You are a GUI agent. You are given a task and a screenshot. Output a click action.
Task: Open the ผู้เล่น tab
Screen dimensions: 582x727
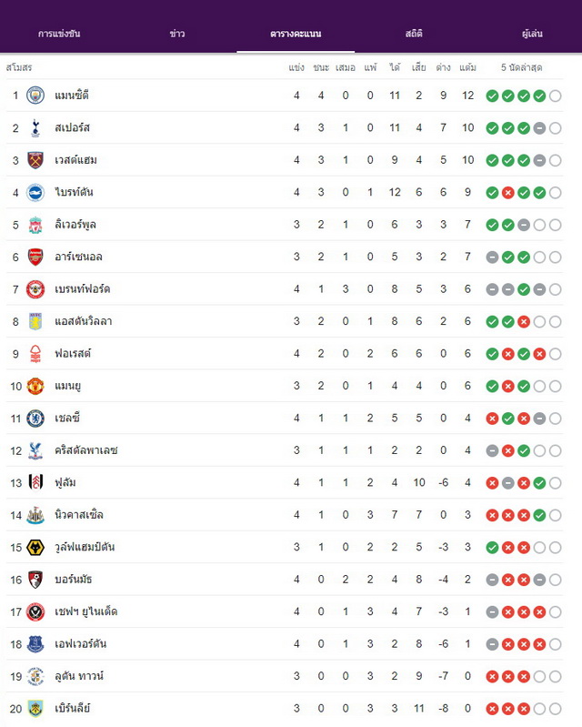(x=532, y=34)
